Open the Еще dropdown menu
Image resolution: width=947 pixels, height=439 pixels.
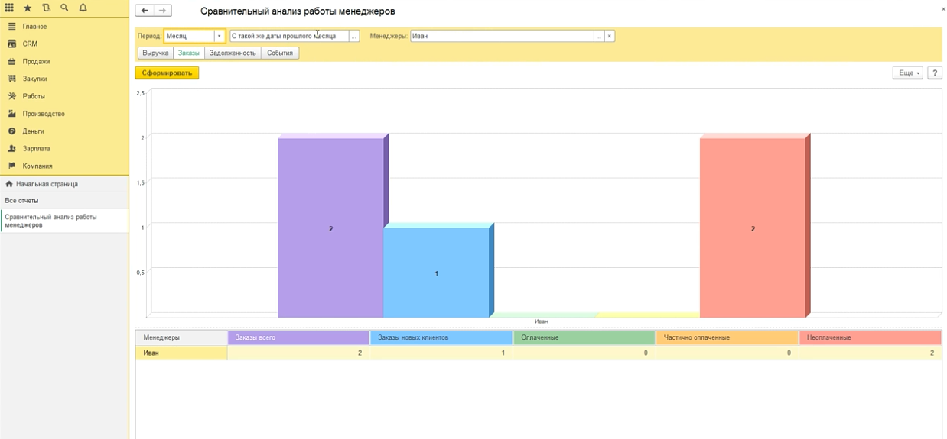tap(908, 73)
